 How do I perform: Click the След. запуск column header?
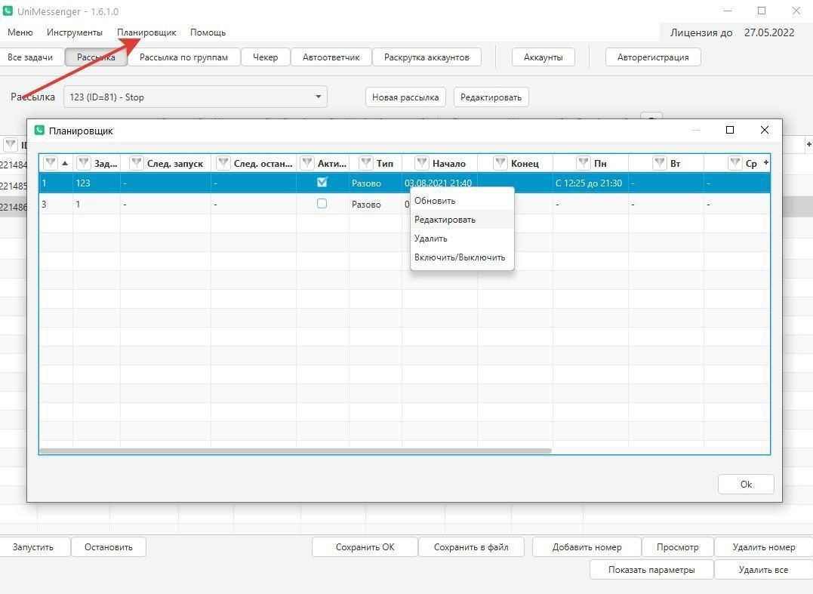166,163
